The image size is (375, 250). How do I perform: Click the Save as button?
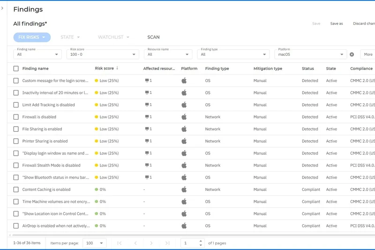pyautogui.click(x=336, y=23)
